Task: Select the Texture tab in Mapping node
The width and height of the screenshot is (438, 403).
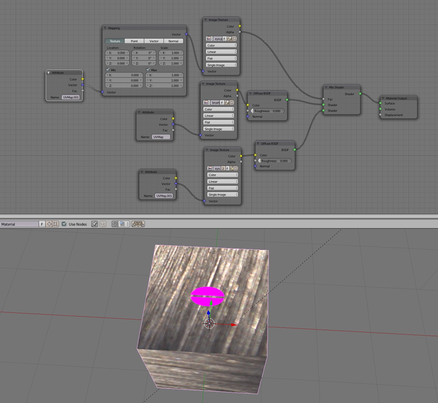Action: click(115, 41)
